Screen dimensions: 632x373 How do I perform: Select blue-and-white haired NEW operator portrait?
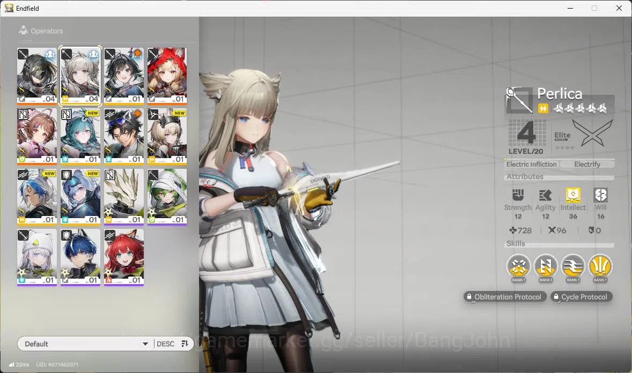[x=36, y=197]
